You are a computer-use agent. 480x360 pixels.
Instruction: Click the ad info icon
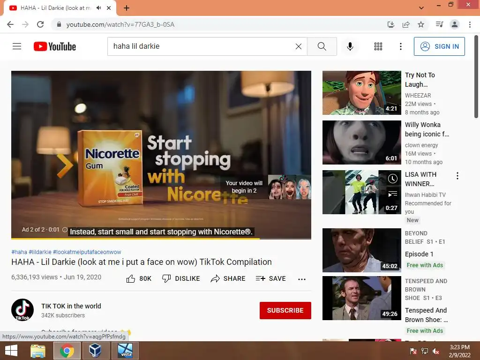[x=65, y=230]
